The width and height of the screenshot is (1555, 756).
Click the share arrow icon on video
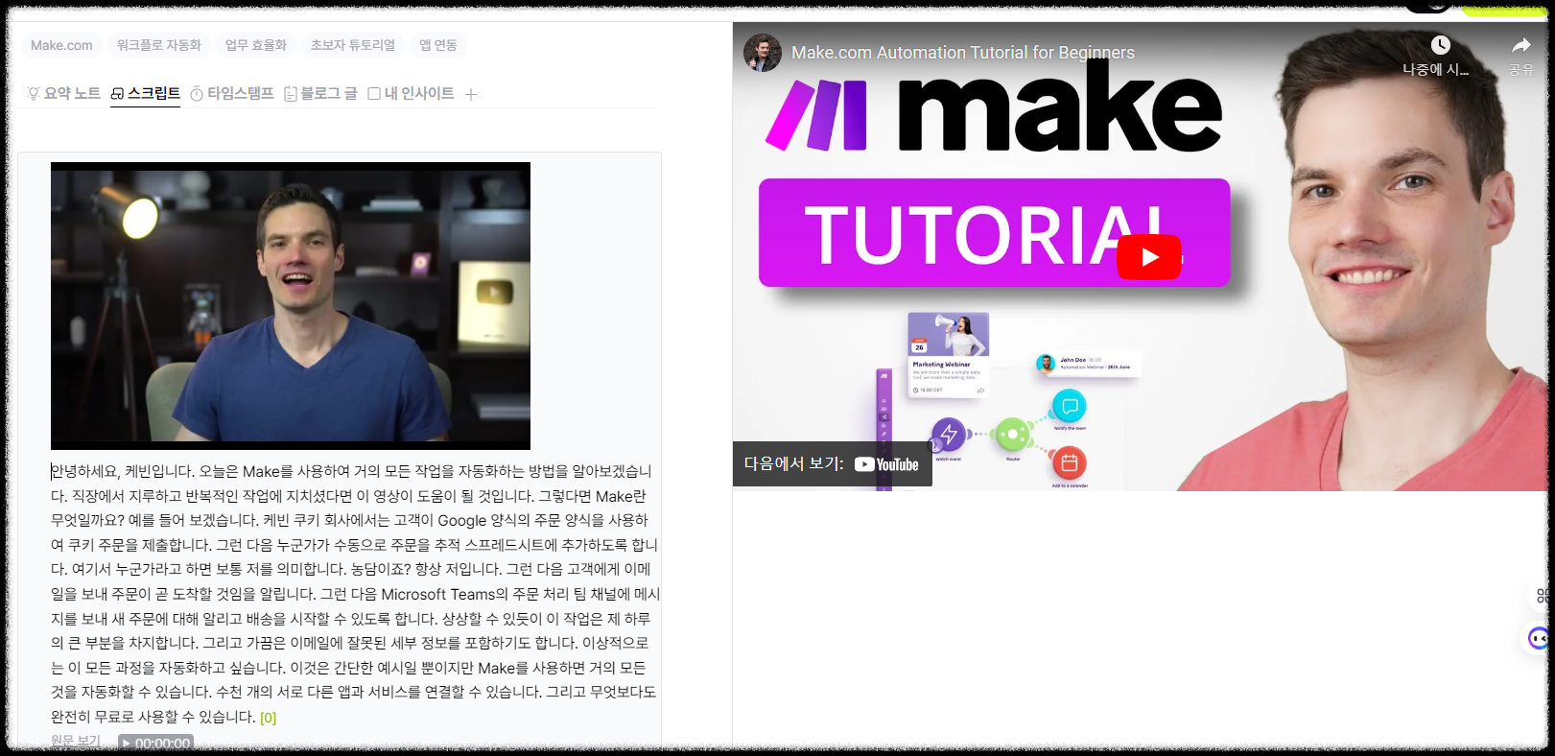1521,45
